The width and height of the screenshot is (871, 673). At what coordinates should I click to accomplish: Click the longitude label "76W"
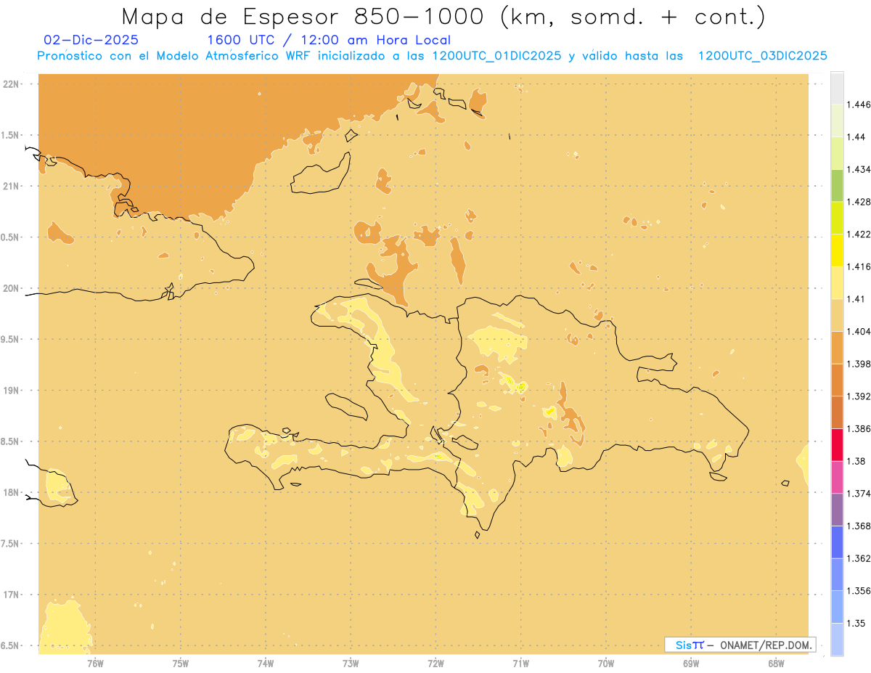[x=95, y=663]
